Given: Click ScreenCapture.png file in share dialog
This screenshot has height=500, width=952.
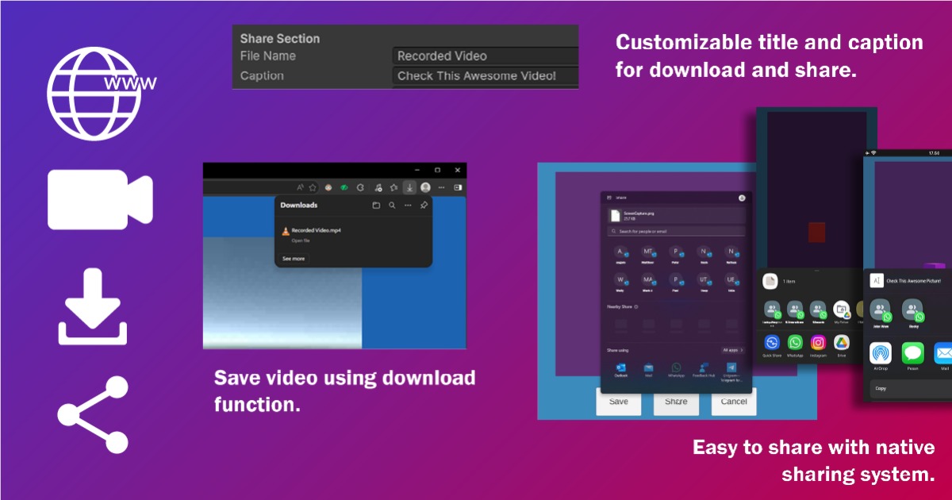Looking at the screenshot, I should pyautogui.click(x=676, y=215).
